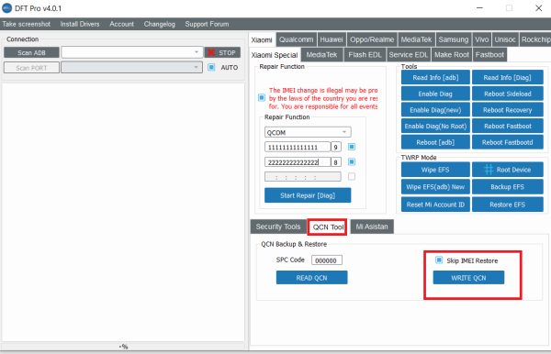Toggle the AUTO port checkbox
This screenshot has width=551, height=354.
(211, 67)
